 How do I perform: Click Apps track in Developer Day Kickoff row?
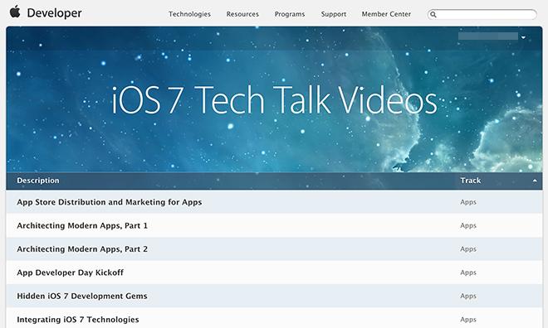[x=468, y=273]
